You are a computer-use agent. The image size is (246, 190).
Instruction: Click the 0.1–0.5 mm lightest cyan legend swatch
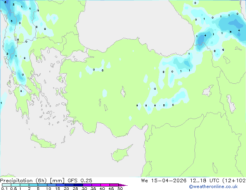[x=7, y=185]
